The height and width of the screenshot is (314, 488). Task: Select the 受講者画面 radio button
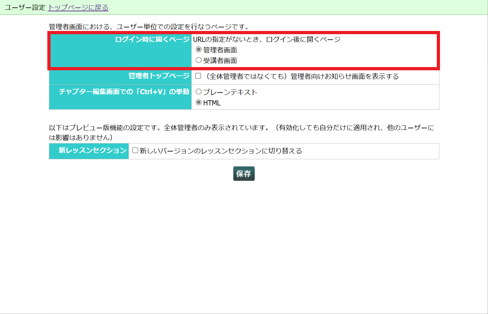click(198, 60)
